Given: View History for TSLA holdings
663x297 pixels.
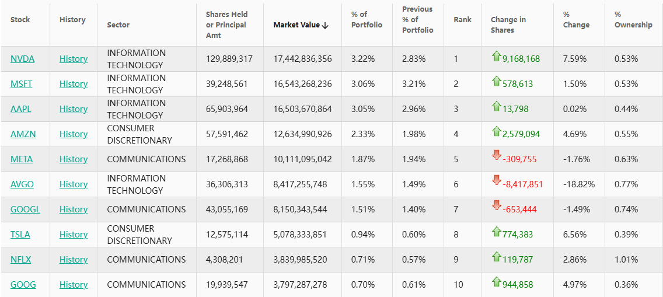Looking at the screenshot, I should 74,235.
